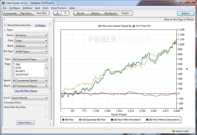The height and width of the screenshot is (135, 197).
Task: Click the filter panel scroll down arrow
Action: pyautogui.click(x=50, y=125)
